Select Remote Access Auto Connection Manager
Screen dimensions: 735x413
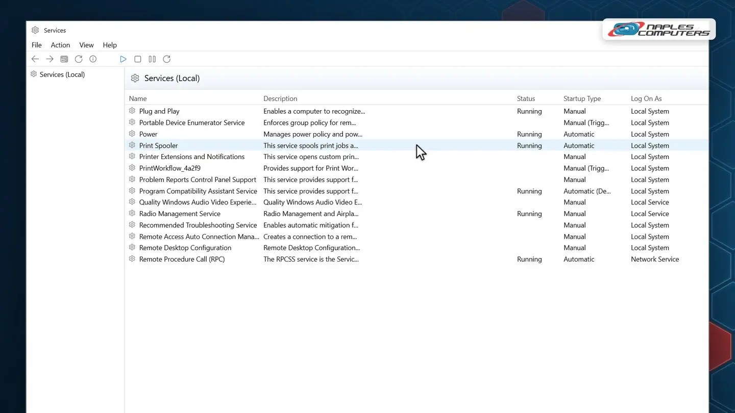[x=199, y=237]
